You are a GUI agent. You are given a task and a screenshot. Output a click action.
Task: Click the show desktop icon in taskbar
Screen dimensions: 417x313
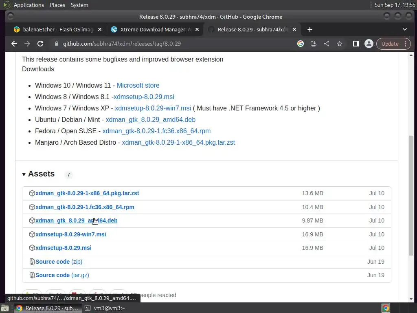tap(5, 308)
